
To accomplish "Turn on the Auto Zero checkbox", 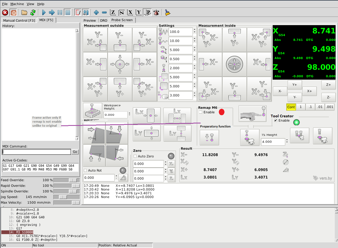I will 135,156.
